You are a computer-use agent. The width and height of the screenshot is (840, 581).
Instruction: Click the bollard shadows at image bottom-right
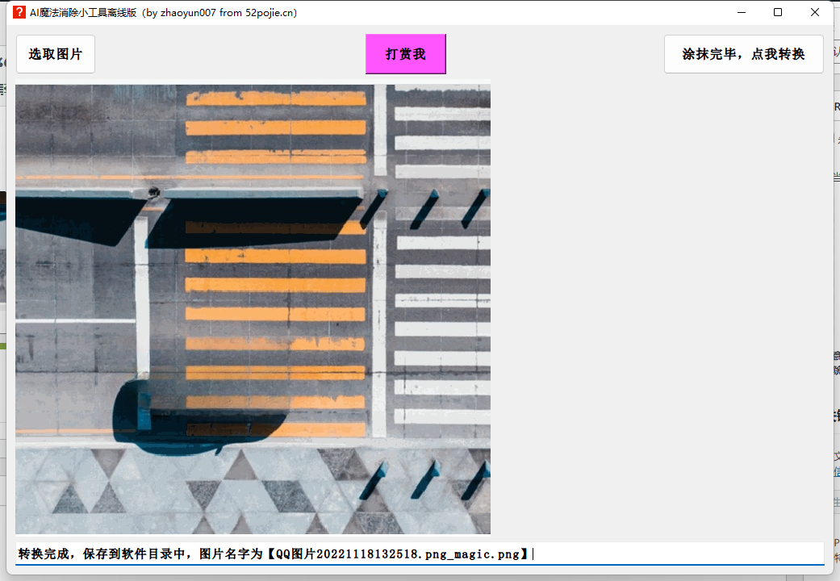424,482
